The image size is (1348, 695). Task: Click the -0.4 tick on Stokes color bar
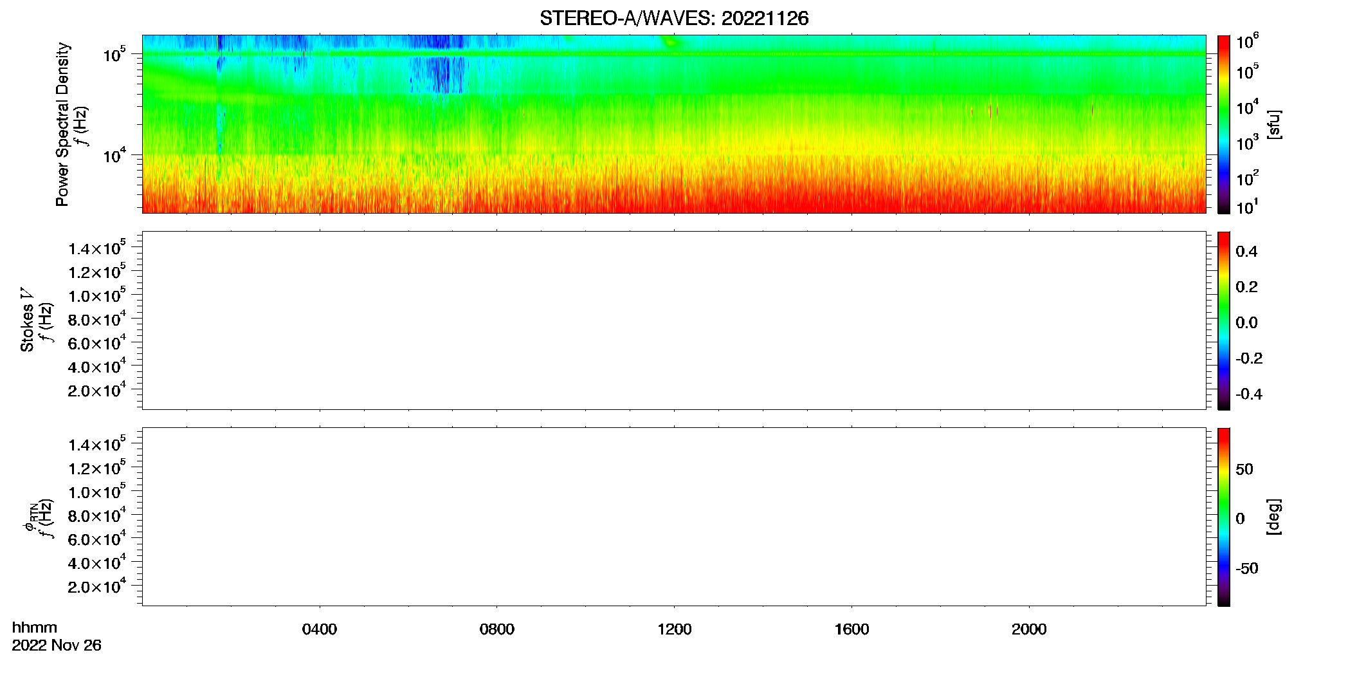(1249, 394)
